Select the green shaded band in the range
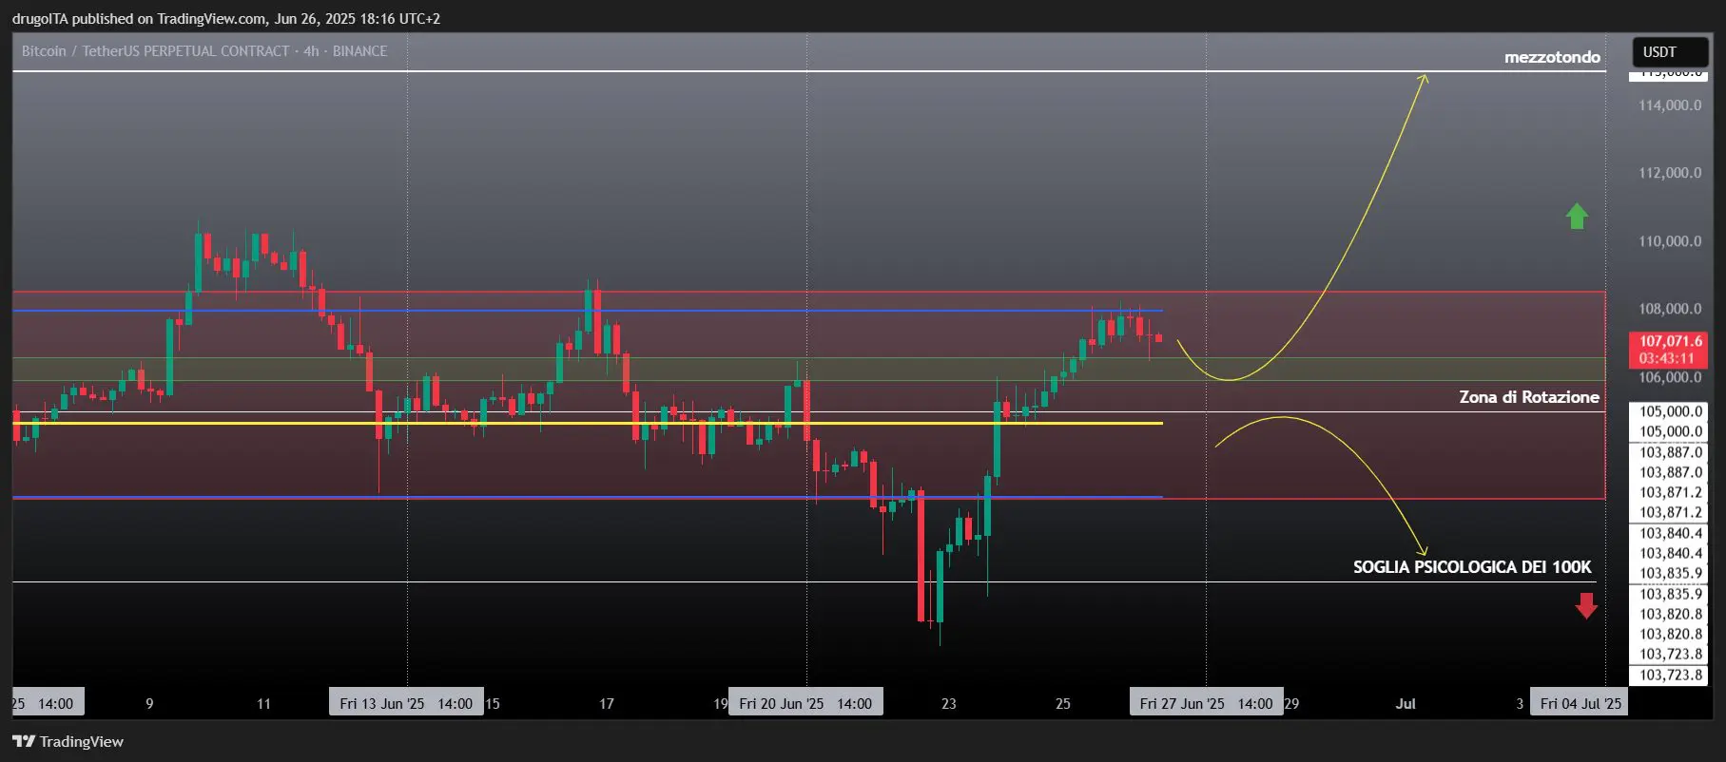 [808, 369]
